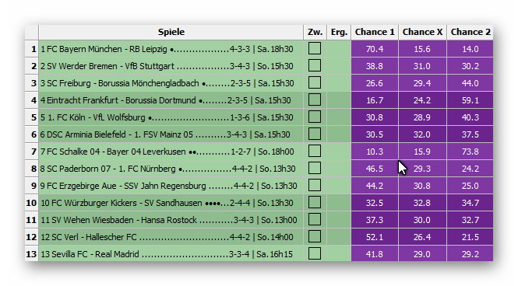The height and width of the screenshot is (286, 518).
Task: Select the Chance 2 column header
Action: [x=470, y=32]
